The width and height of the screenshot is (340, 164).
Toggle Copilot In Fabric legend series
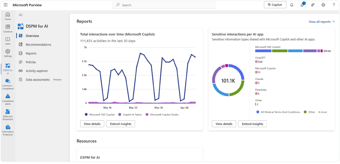[x=130, y=115]
